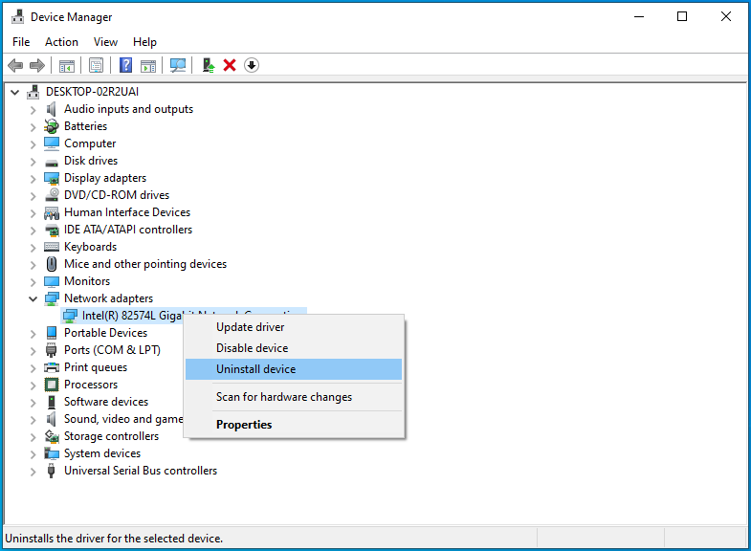Click the Storage controllers icon
The height and width of the screenshot is (551, 751).
click(52, 436)
